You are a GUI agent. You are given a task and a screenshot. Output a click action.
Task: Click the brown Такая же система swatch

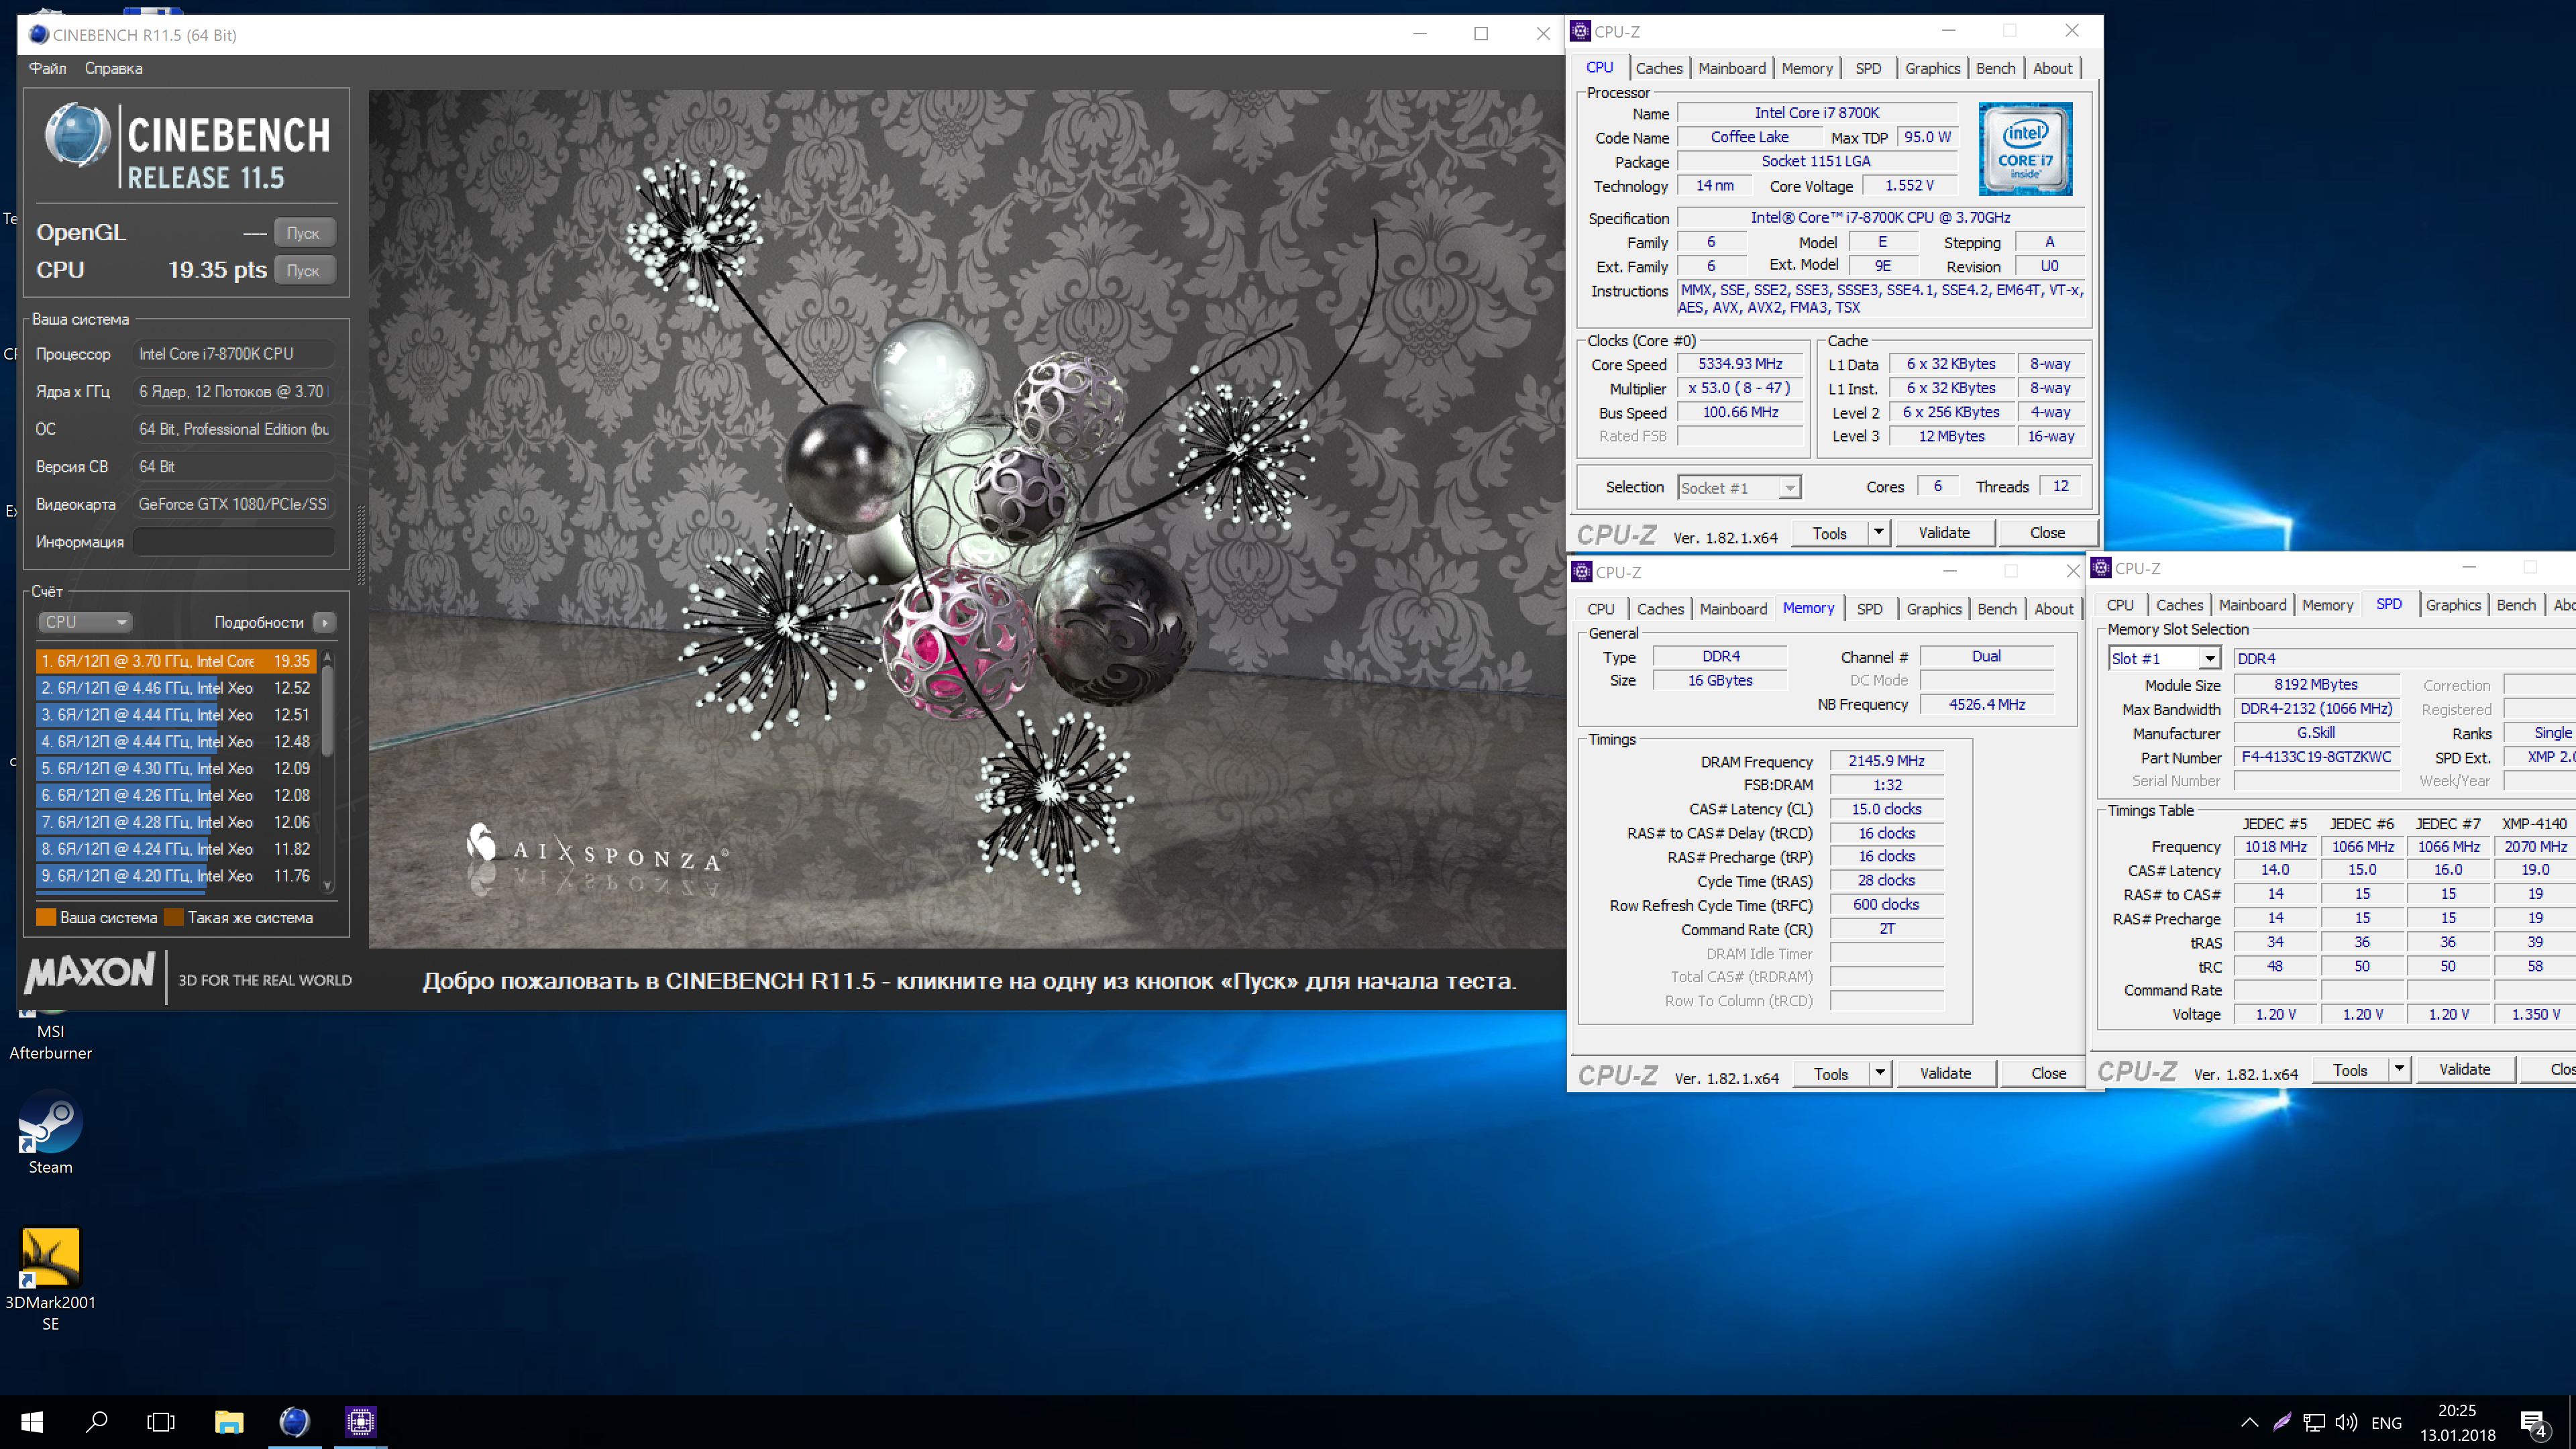[x=173, y=917]
